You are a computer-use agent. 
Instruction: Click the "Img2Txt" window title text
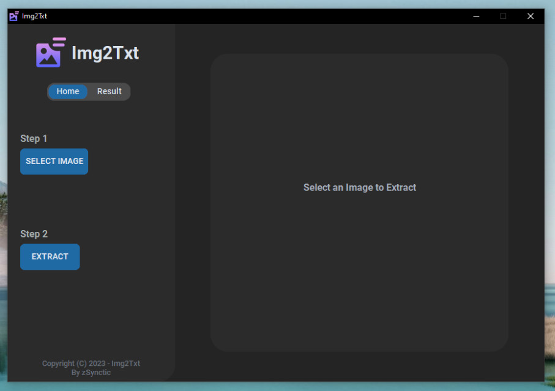pyautogui.click(x=34, y=16)
